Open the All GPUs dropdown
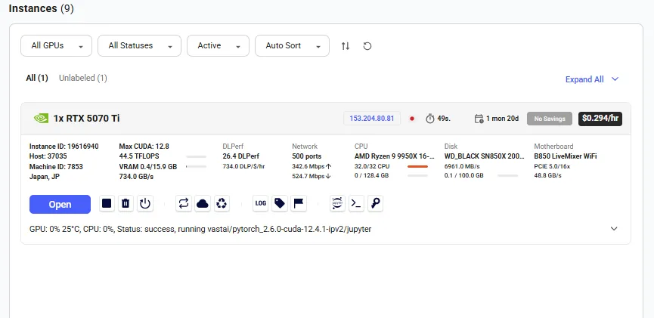 (x=56, y=46)
